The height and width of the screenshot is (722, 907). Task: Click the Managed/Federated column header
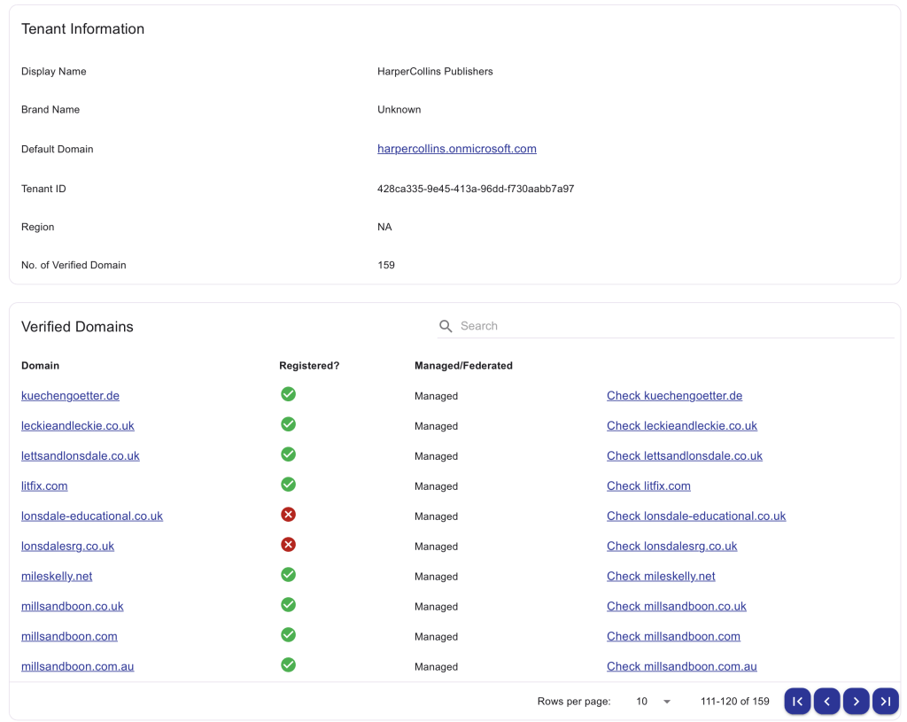(x=463, y=365)
